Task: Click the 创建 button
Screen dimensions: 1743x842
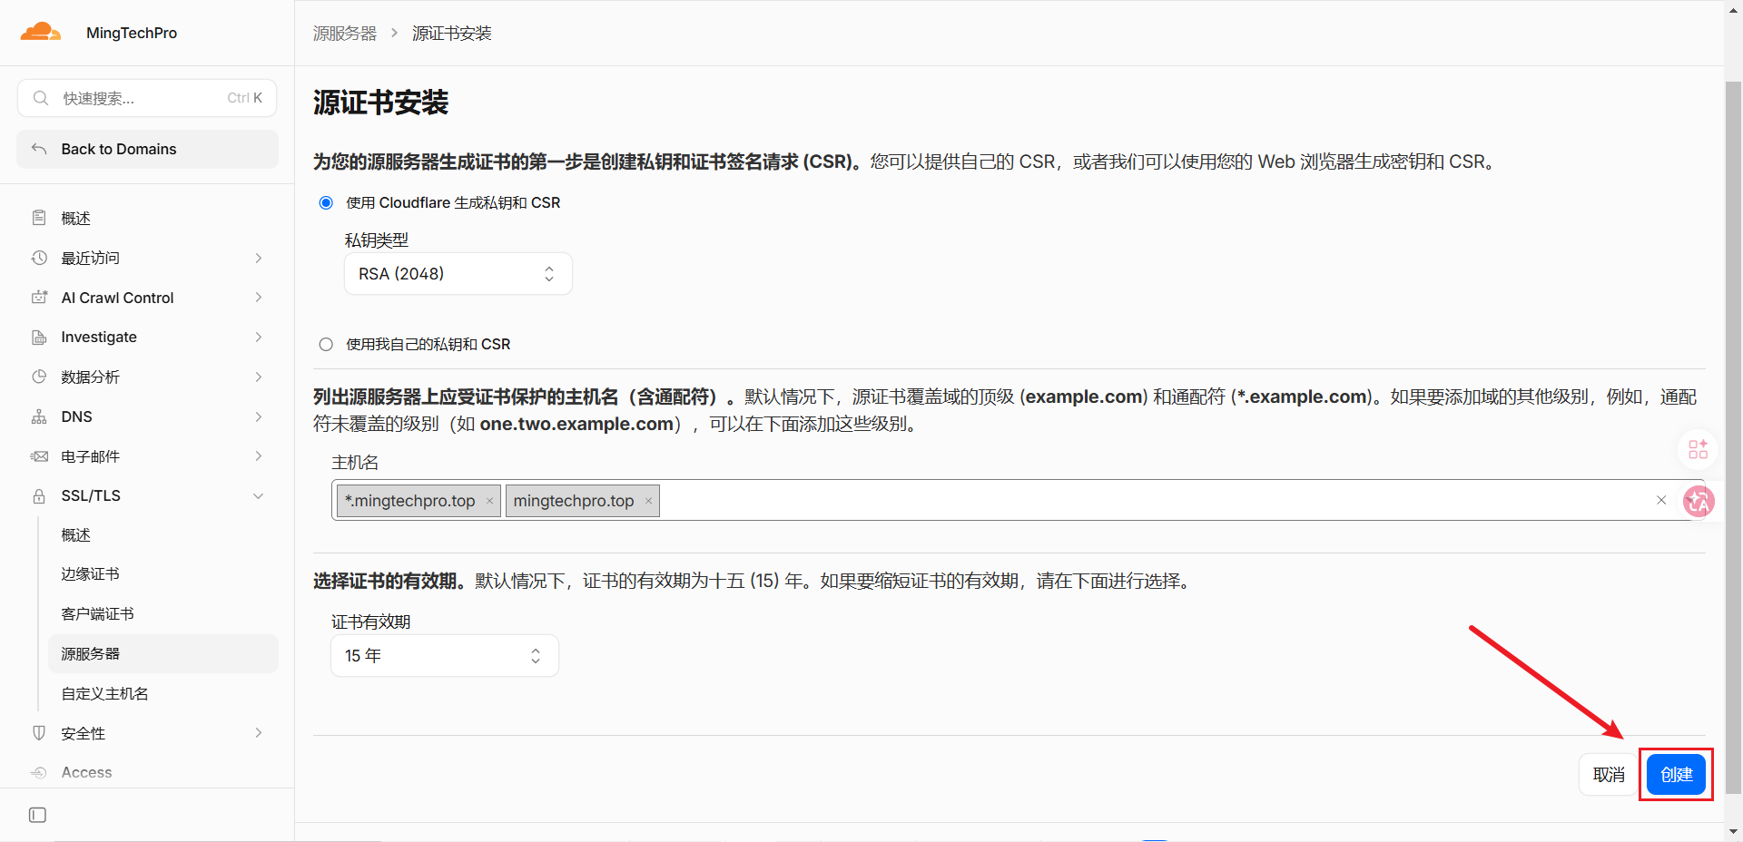Action: [x=1676, y=774]
